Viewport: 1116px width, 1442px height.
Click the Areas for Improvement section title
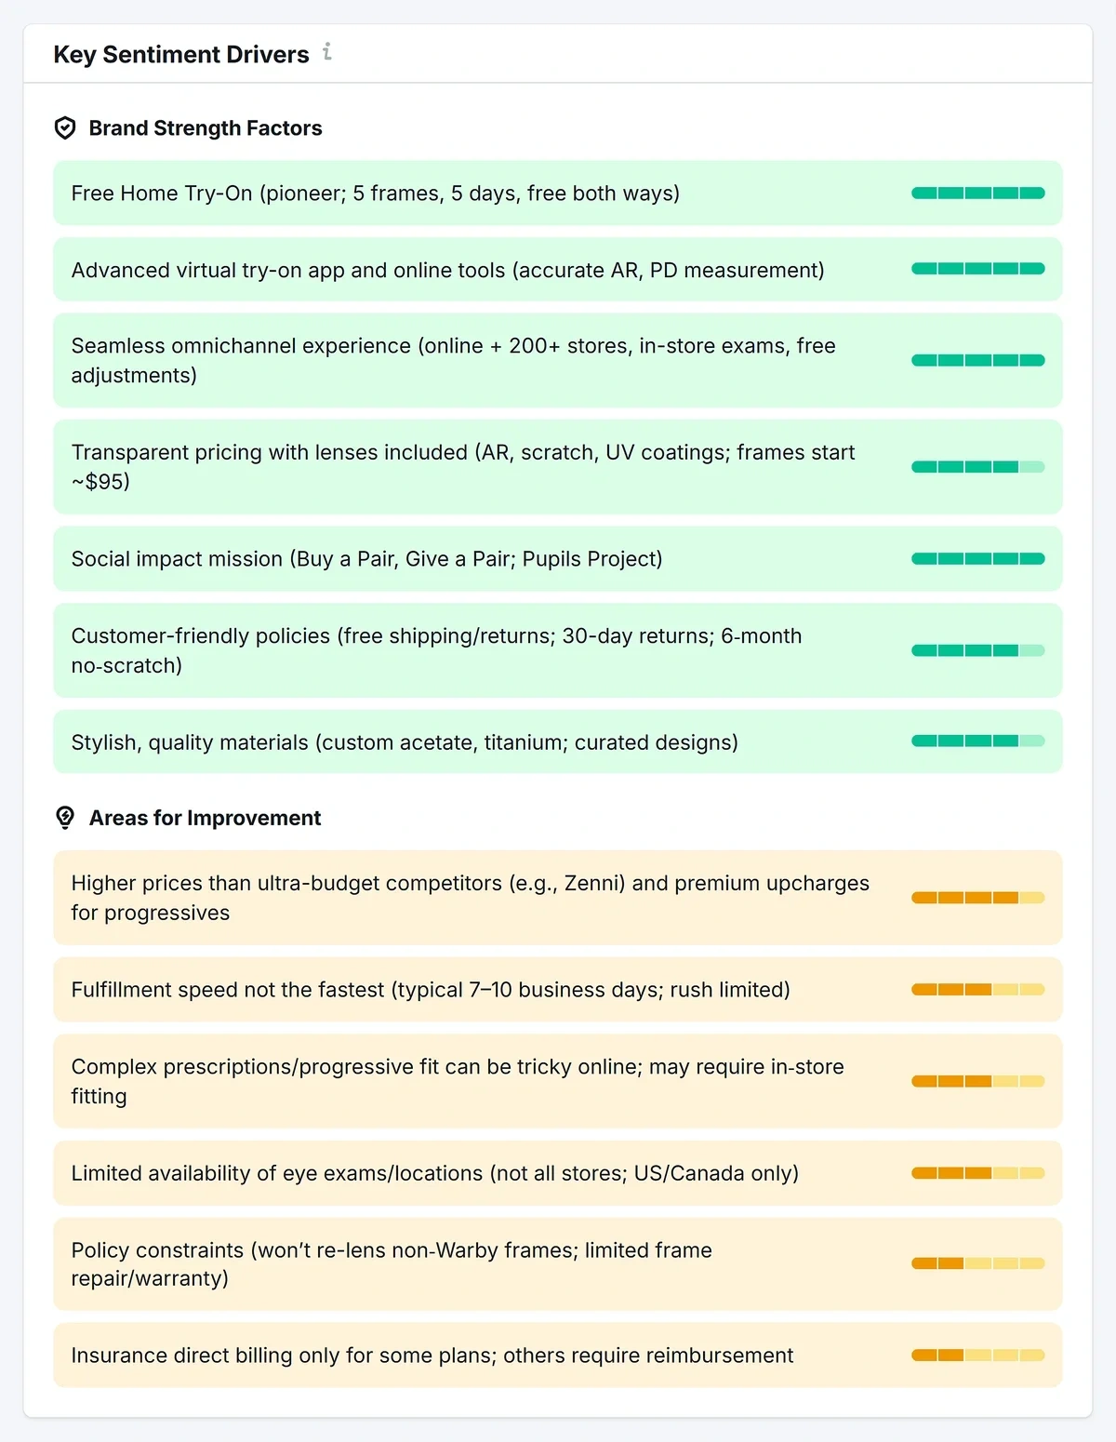tap(205, 818)
